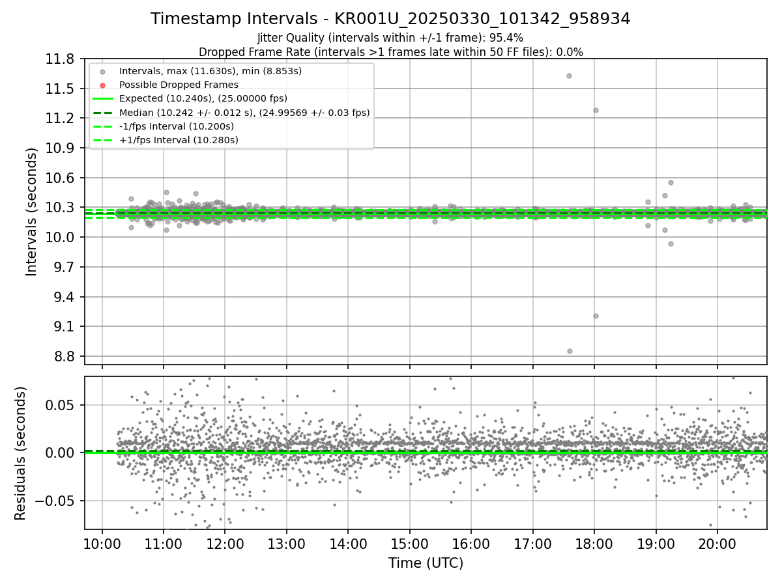This screenshot has width=782, height=586.
Task: Click legend entry Median 10.242 s
Action: 244,113
